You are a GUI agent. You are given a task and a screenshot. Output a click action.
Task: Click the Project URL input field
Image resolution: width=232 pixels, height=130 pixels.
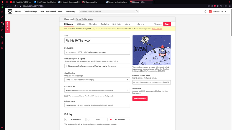click(97, 52)
